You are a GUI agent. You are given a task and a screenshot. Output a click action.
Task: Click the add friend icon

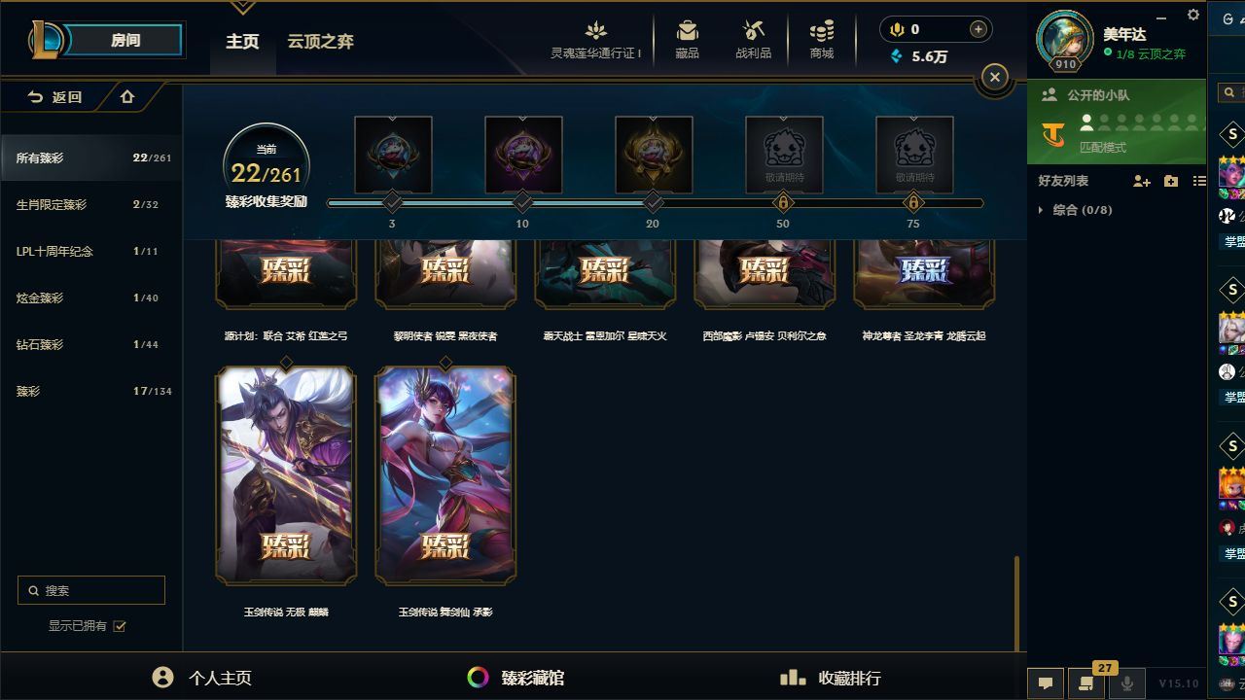click(1142, 181)
